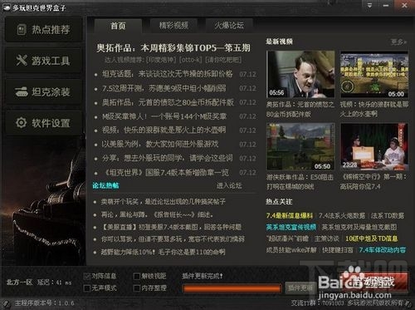Open hot topic 快捷键扫盲

(338, 250)
